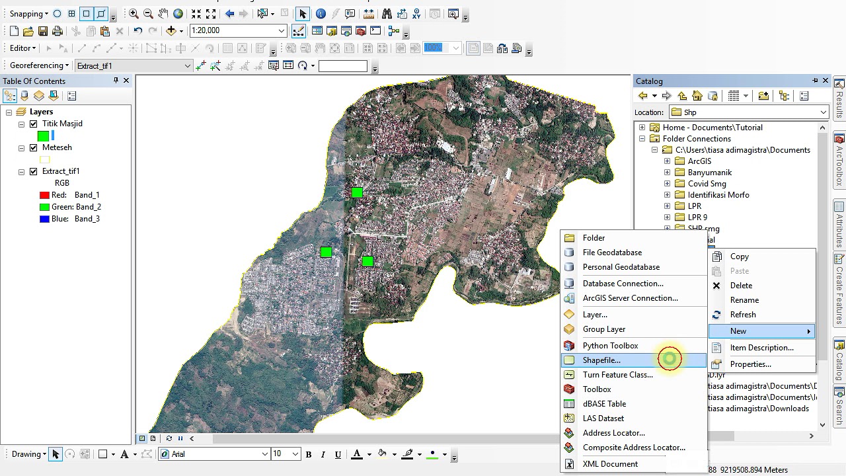Uncheck the Extract_tif1 layer checkbox

click(34, 171)
